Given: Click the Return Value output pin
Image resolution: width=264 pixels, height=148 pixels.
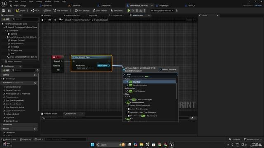Looking at the screenshot, I should (x=109, y=66).
